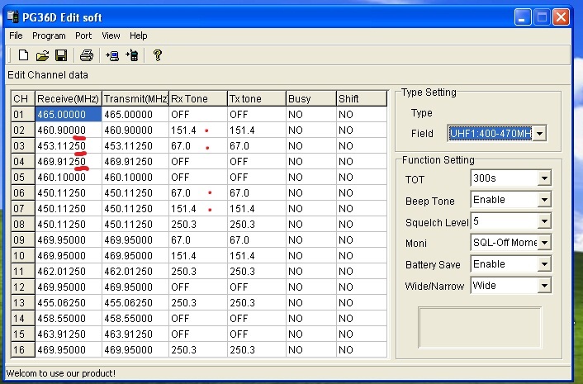Save data using floppy disk icon
The image size is (583, 384).
[61, 55]
